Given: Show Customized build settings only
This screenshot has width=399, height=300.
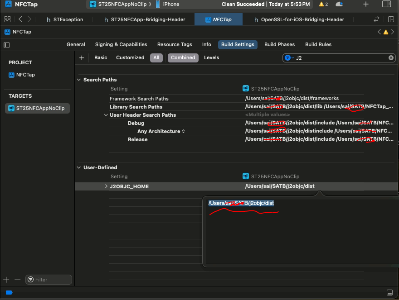Looking at the screenshot, I should 130,57.
